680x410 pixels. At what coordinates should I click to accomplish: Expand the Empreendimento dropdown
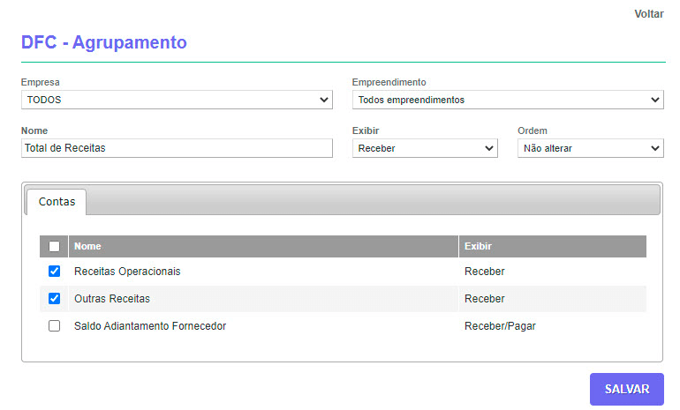(507, 100)
